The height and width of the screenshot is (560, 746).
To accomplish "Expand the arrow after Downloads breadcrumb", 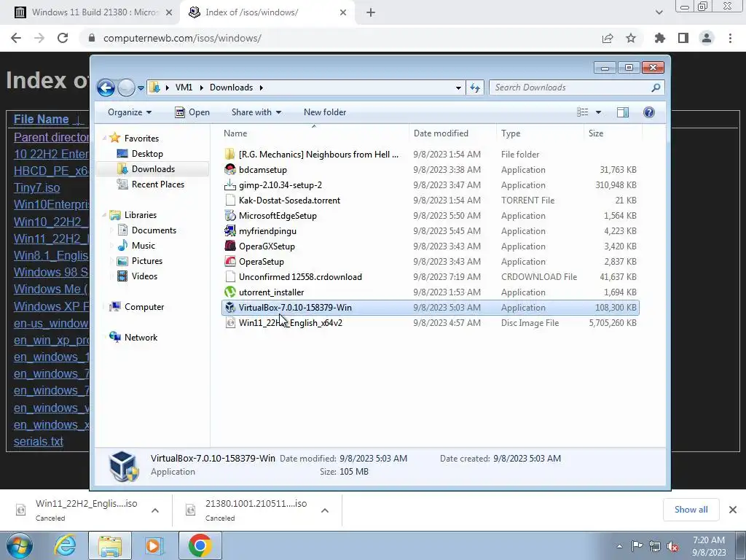I will pos(262,87).
